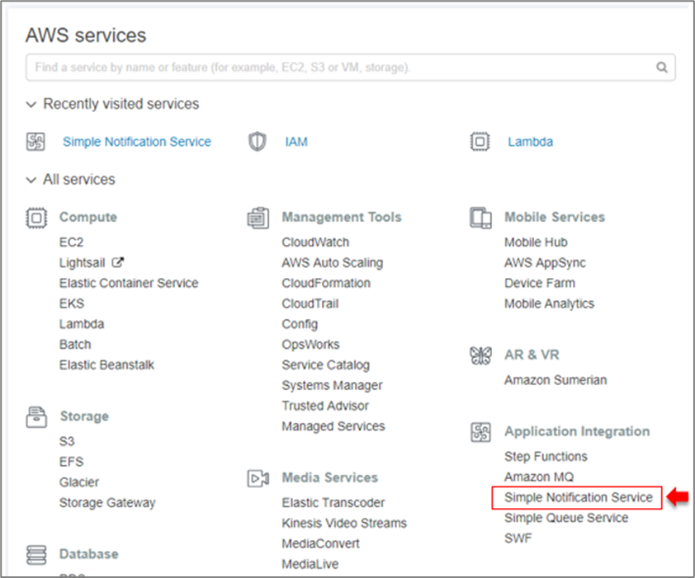This screenshot has width=695, height=578.
Task: Click the Compute category heading
Action: 88,217
